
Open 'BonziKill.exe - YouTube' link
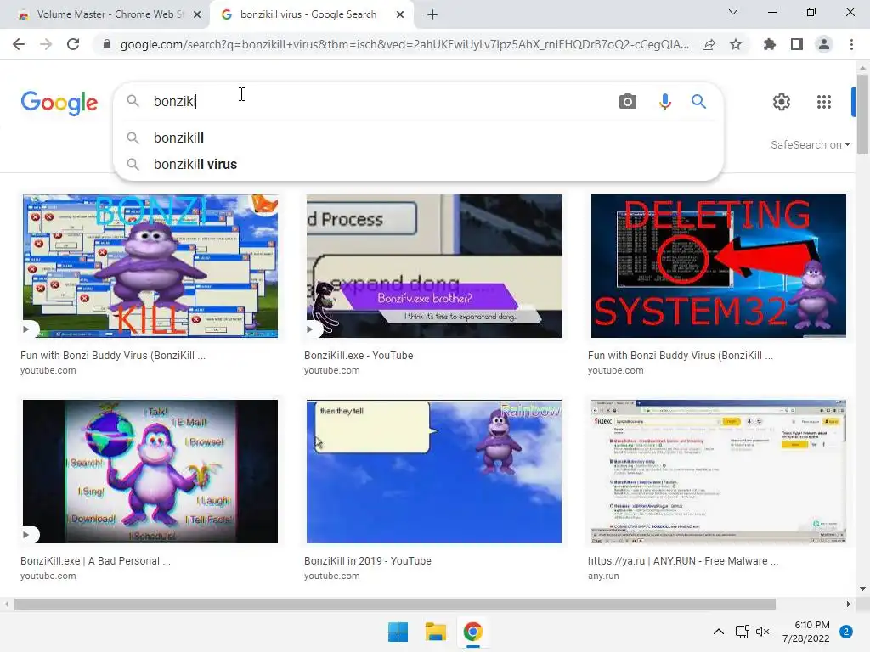coord(359,356)
